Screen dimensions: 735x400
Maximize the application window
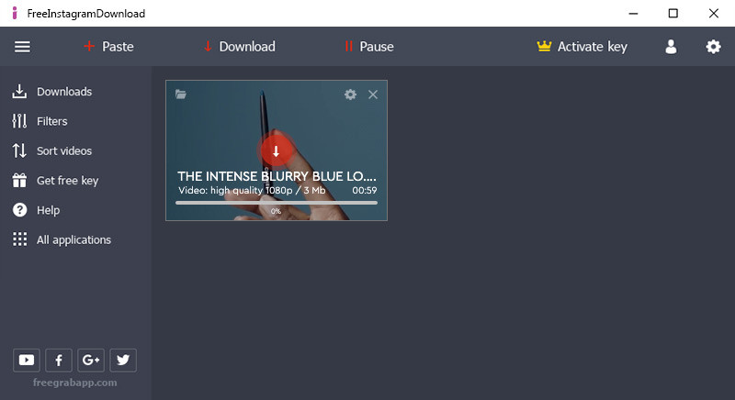(673, 13)
